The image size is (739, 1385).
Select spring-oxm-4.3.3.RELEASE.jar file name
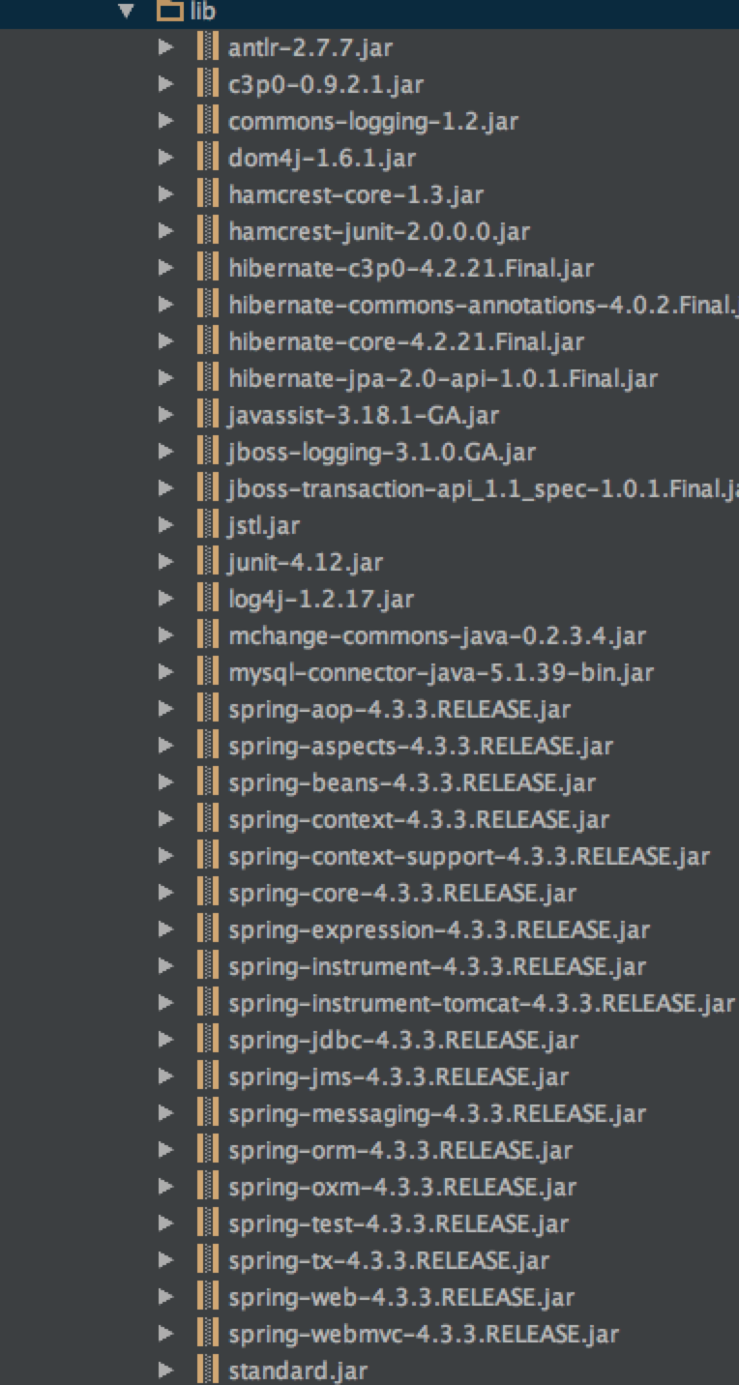click(x=402, y=1187)
